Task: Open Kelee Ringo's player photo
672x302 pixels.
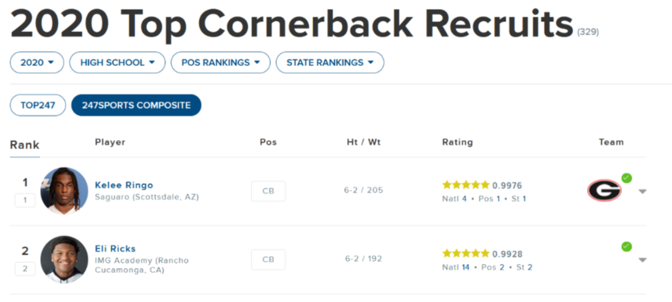Action: coord(64,191)
